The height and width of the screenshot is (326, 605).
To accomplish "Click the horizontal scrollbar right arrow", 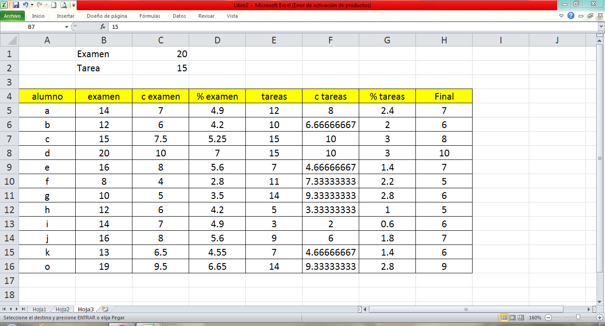I will tap(589, 309).
